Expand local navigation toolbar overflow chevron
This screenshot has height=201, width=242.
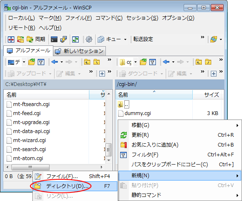coord(110,60)
